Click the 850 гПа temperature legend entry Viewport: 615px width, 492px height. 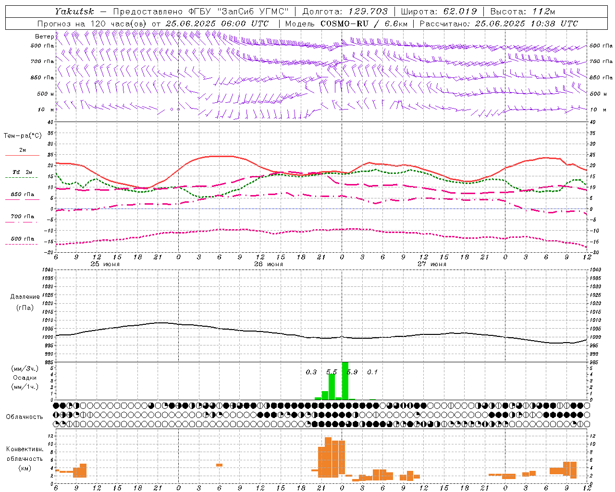click(x=23, y=195)
